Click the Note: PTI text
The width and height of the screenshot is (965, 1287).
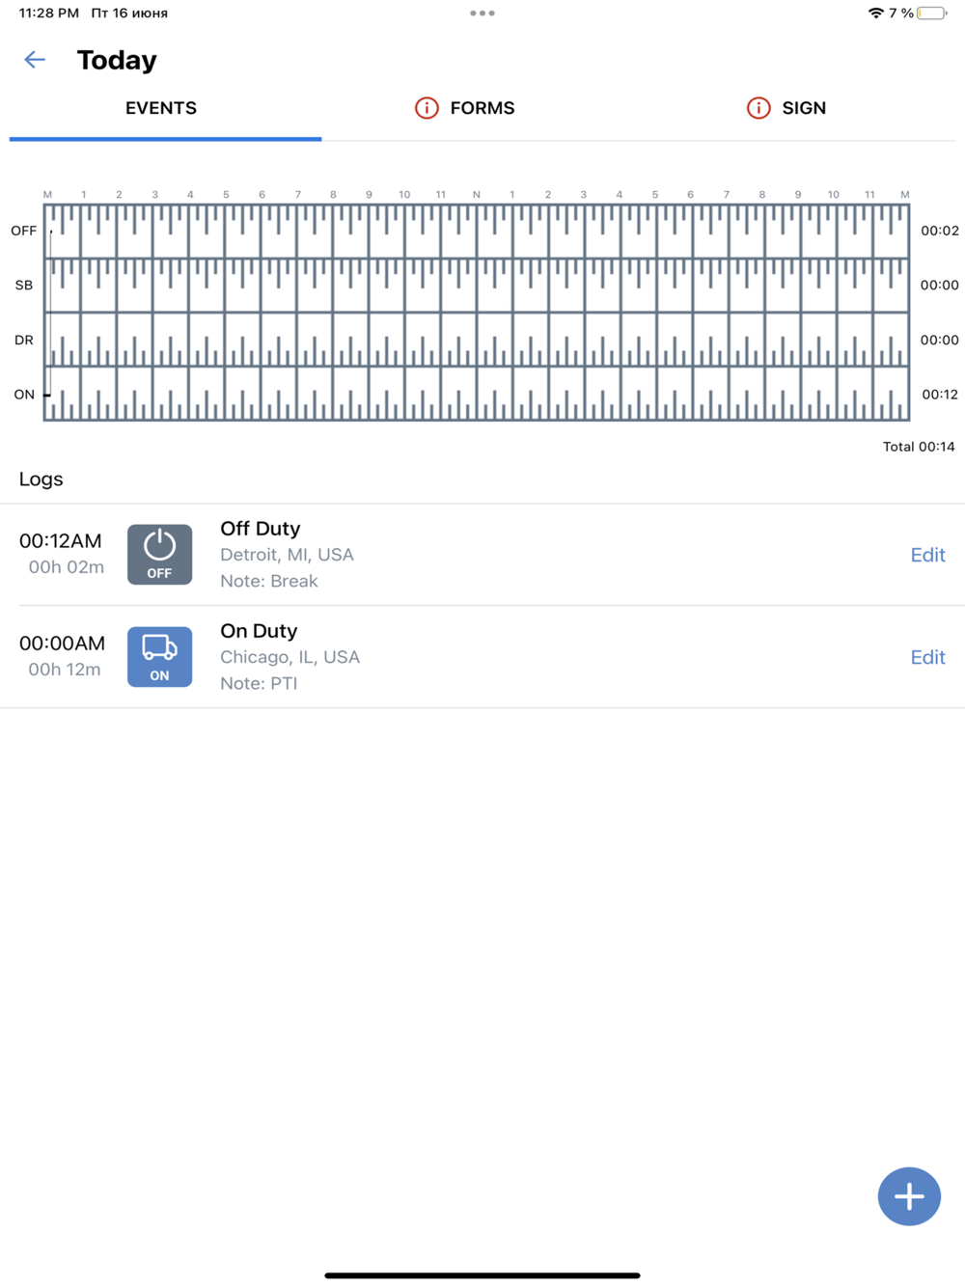[259, 683]
